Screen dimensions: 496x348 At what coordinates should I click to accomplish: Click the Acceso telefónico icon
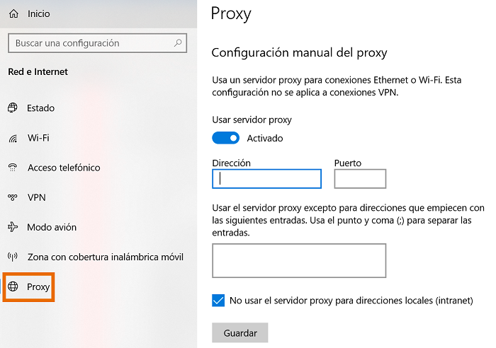click(x=12, y=168)
